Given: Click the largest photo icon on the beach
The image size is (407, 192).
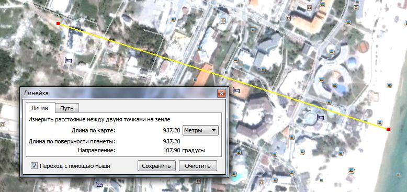Looking at the screenshot, I should pyautogui.click(x=352, y=170).
